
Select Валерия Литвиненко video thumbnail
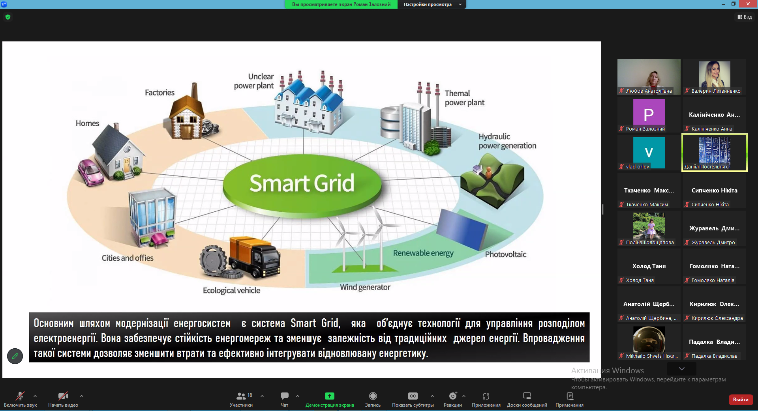[715, 77]
